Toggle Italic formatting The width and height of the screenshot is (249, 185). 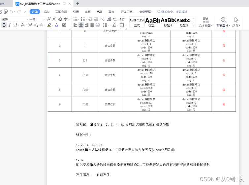[x=10, y=25]
